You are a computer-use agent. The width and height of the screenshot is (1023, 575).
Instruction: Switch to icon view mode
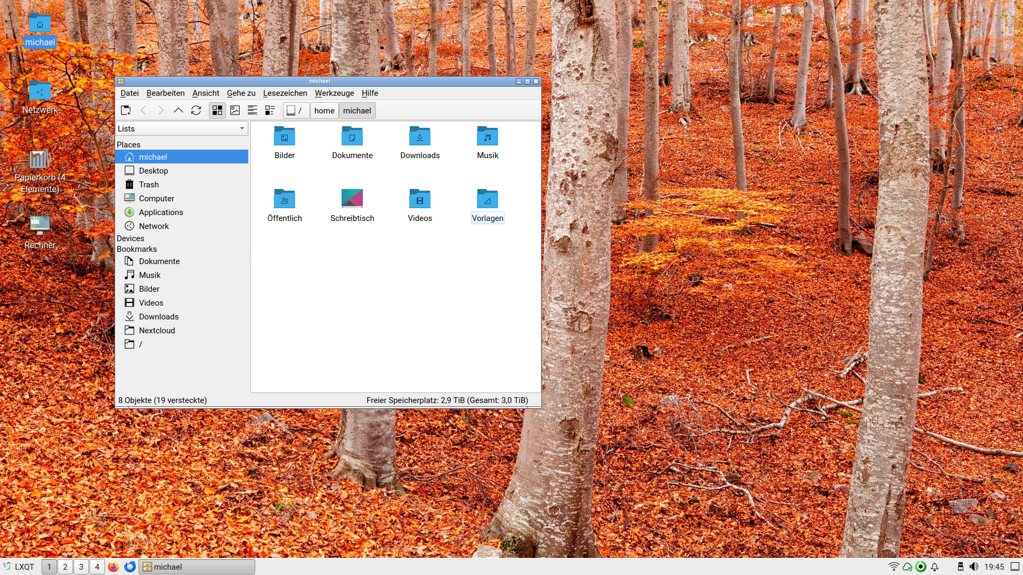[x=217, y=110]
